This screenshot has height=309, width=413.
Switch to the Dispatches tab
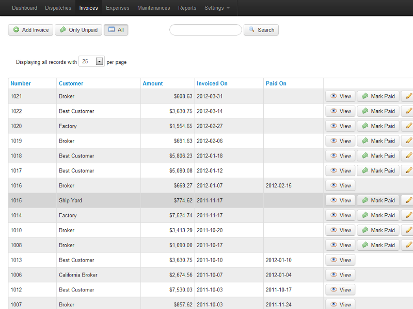click(x=58, y=8)
